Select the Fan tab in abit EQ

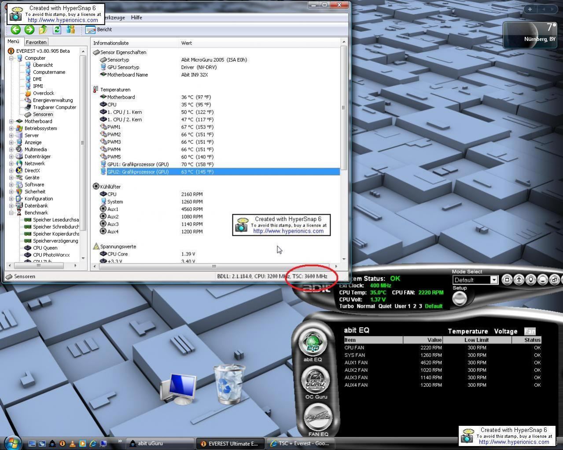[530, 331]
